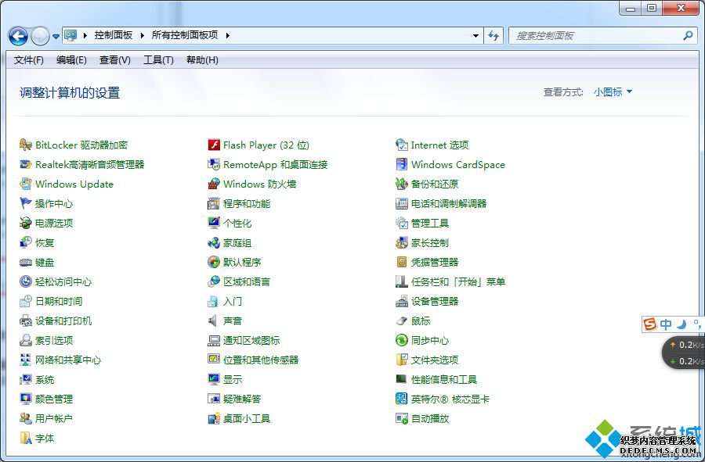Open 位置和其他传感器 link
705x462 pixels.
point(261,360)
